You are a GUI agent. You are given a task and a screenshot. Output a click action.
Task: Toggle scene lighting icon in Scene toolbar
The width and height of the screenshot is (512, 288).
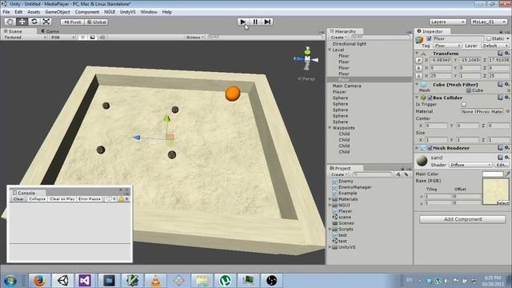pyautogui.click(x=82, y=38)
